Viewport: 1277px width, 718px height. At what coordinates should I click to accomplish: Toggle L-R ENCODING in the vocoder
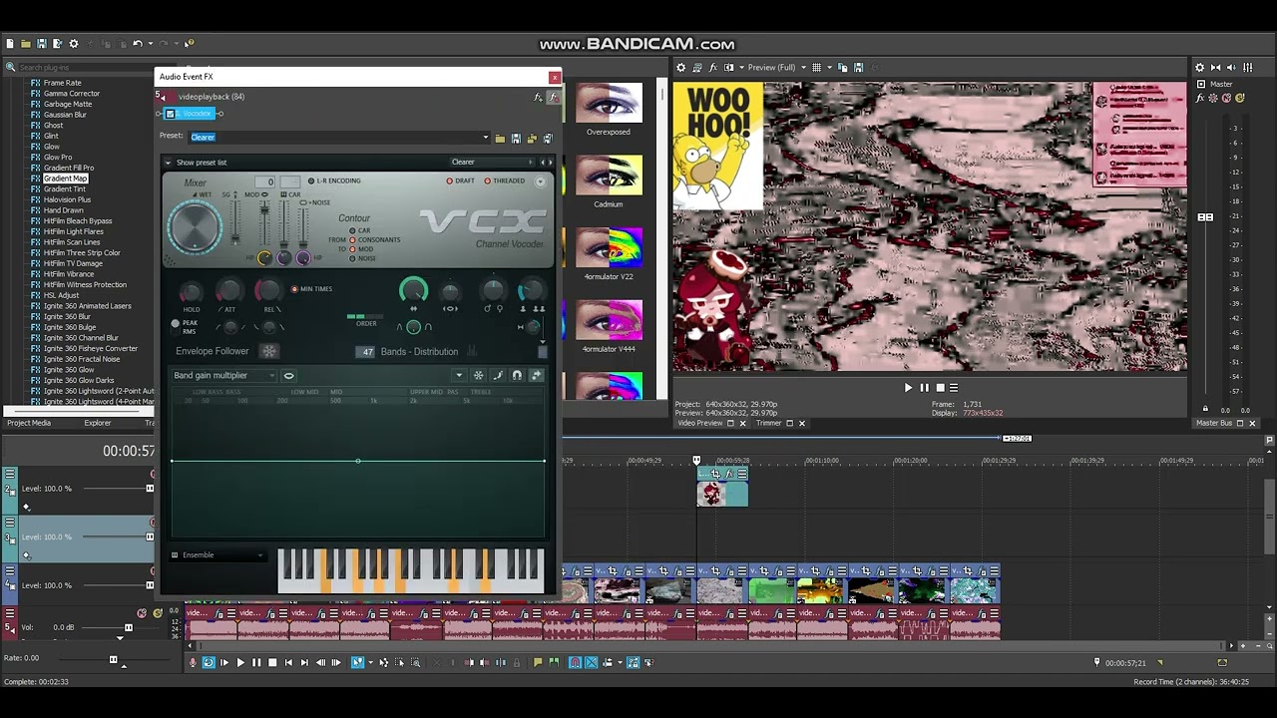[x=334, y=180]
